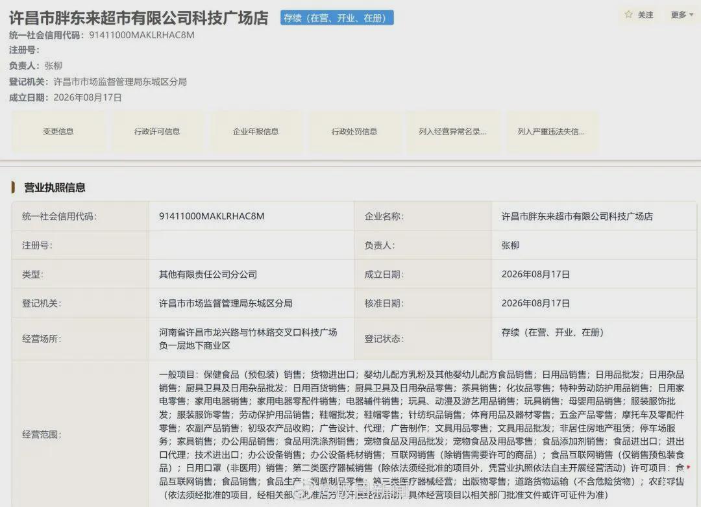Click header 成立日期 2026年08月17日
This screenshot has height=507, width=701.
pos(88,97)
